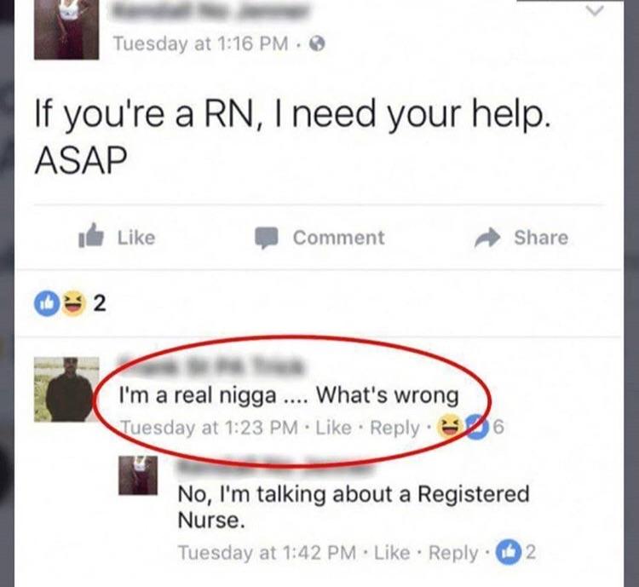
Task: Click Reply on the Registered Nurse reply
Action: pyautogui.click(x=453, y=553)
